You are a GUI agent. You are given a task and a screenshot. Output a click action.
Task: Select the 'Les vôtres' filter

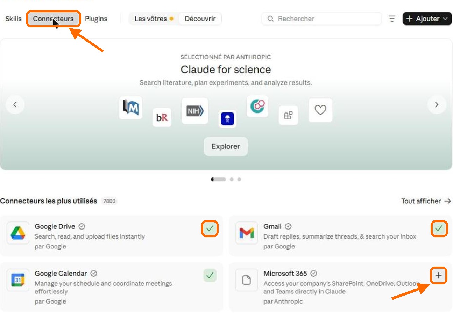pyautogui.click(x=154, y=19)
